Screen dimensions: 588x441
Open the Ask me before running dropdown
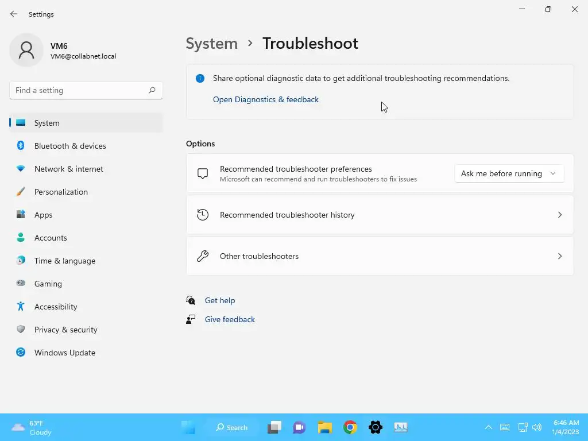pos(509,173)
